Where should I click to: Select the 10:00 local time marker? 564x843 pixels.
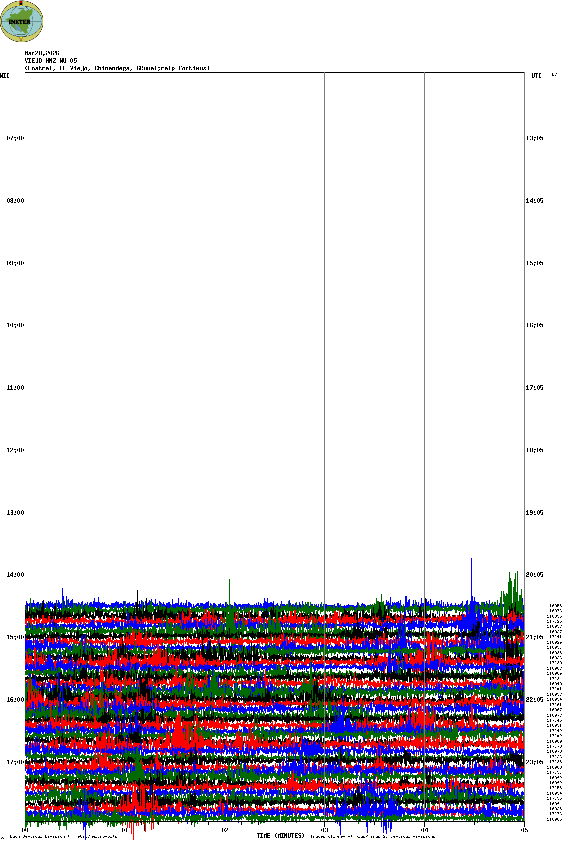[x=15, y=325]
